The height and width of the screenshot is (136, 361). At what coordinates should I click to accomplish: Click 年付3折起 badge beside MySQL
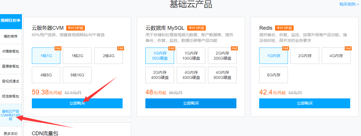[x=196, y=28]
